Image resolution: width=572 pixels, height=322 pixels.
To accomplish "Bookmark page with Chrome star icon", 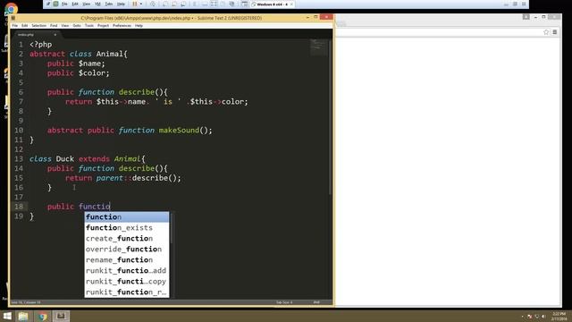I will (x=546, y=32).
